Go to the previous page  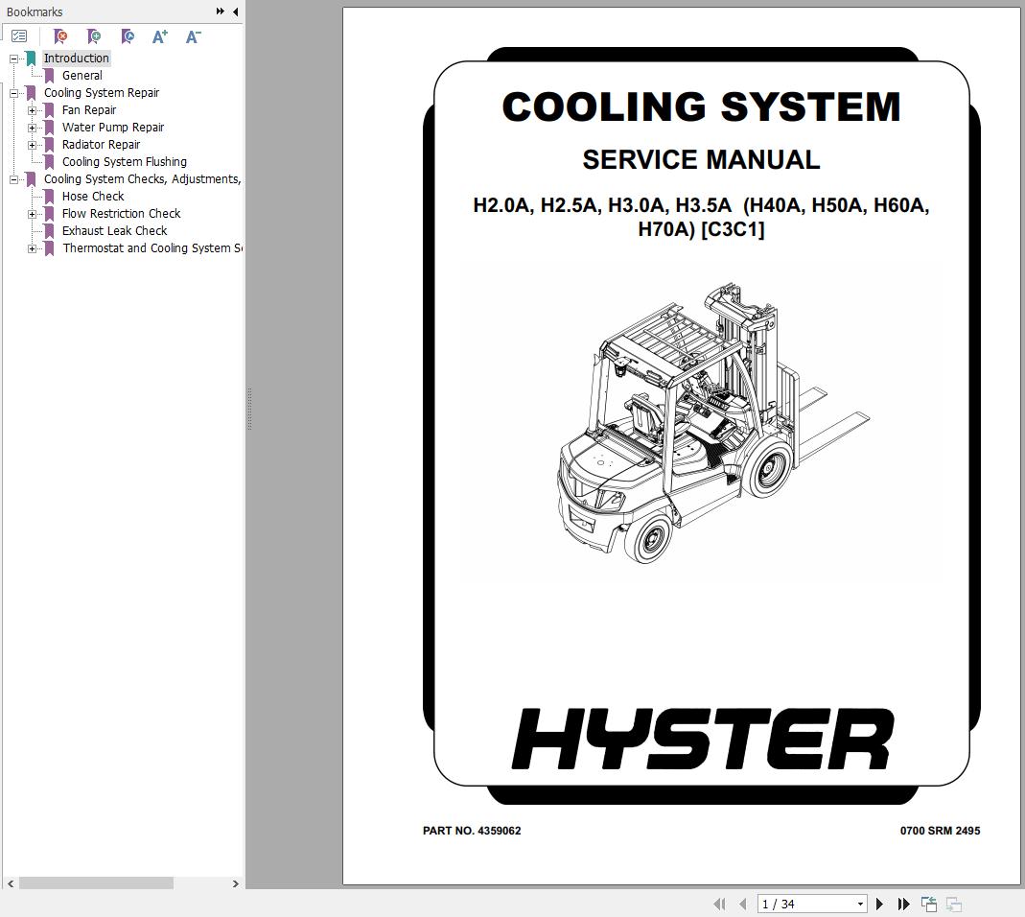click(x=742, y=904)
